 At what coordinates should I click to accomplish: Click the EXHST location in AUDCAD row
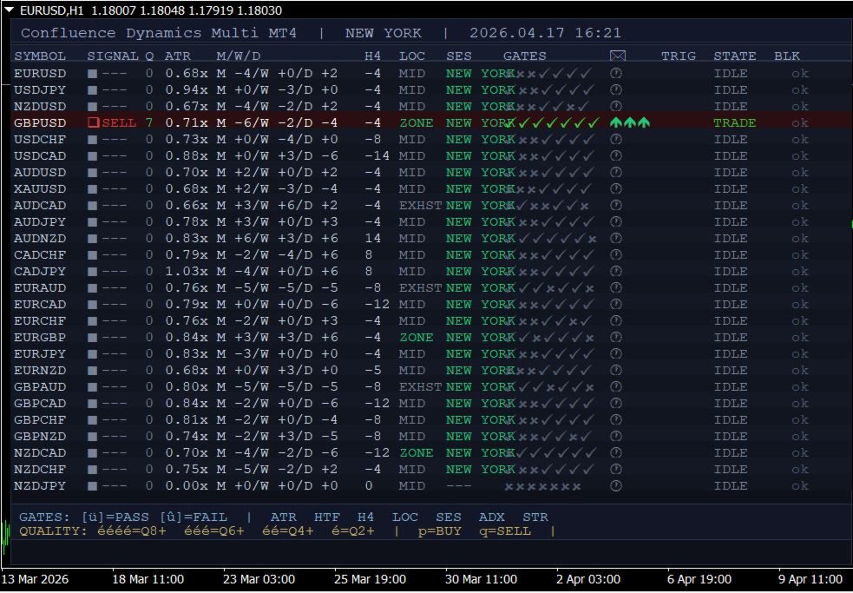421,206
